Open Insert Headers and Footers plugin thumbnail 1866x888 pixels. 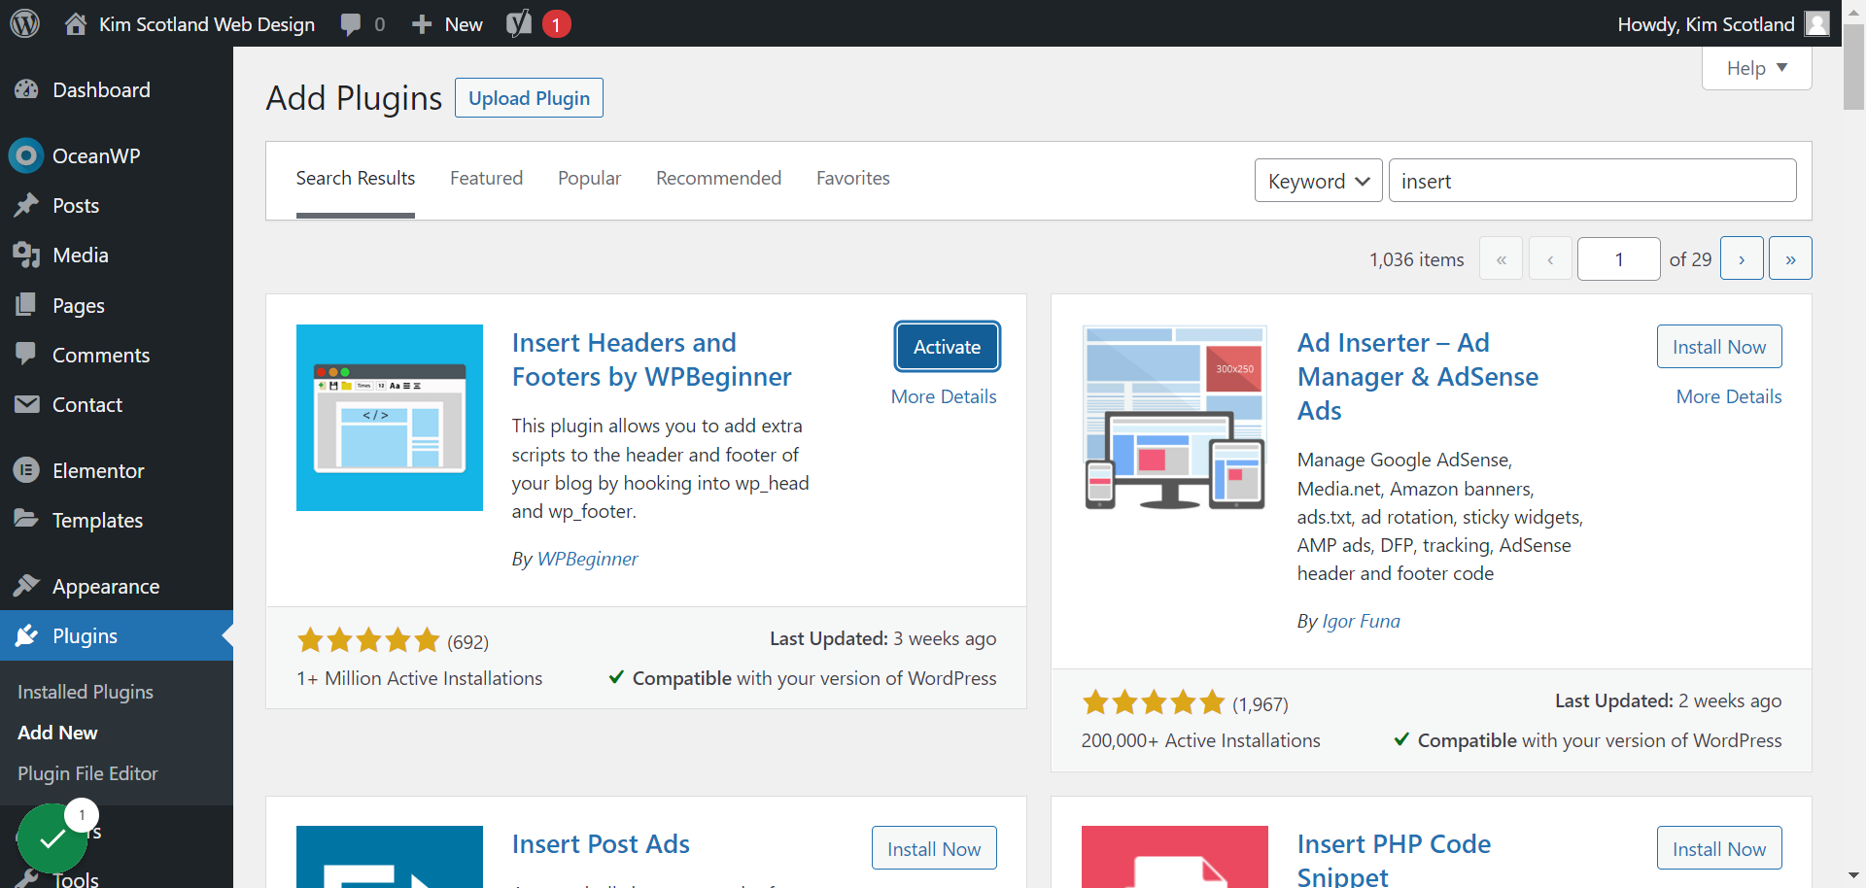[x=390, y=418]
